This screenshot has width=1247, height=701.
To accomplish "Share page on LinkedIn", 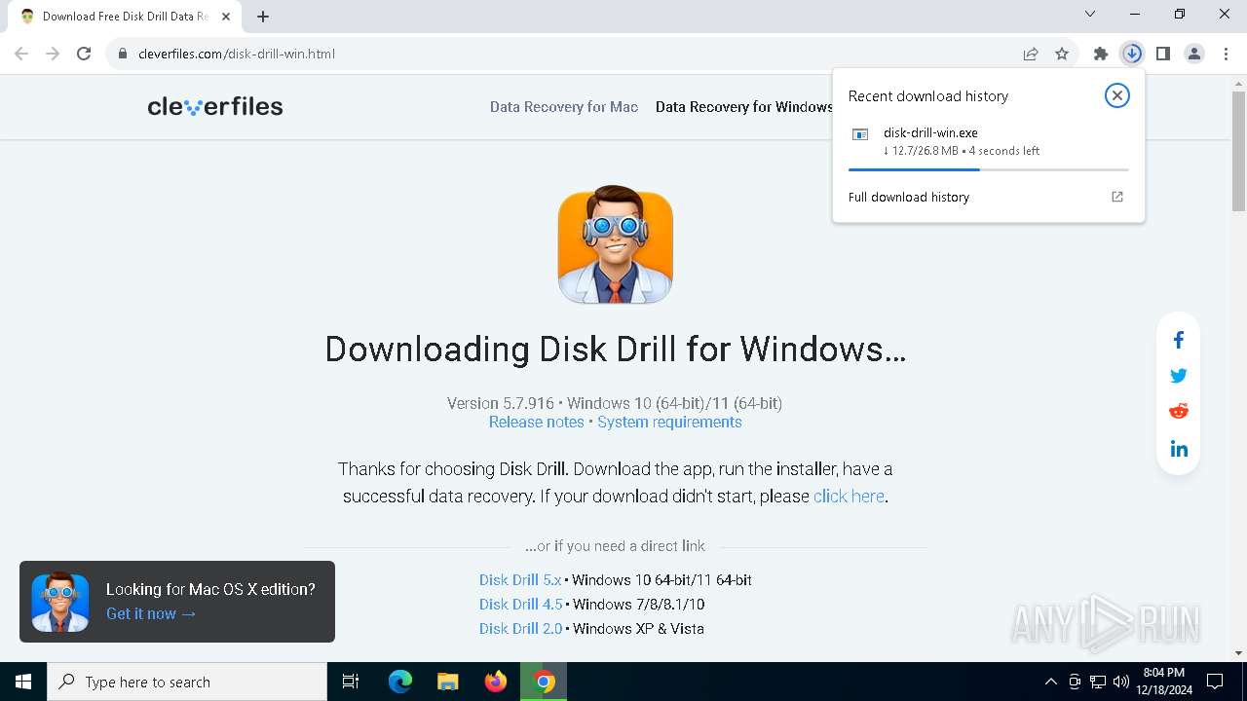I will coord(1179,449).
